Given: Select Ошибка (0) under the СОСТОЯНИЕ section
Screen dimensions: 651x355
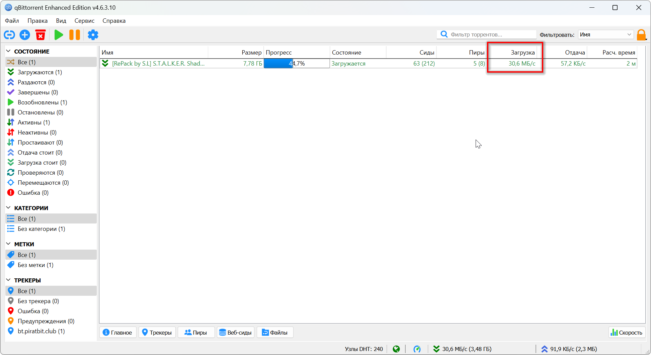Looking at the screenshot, I should click(51, 193).
